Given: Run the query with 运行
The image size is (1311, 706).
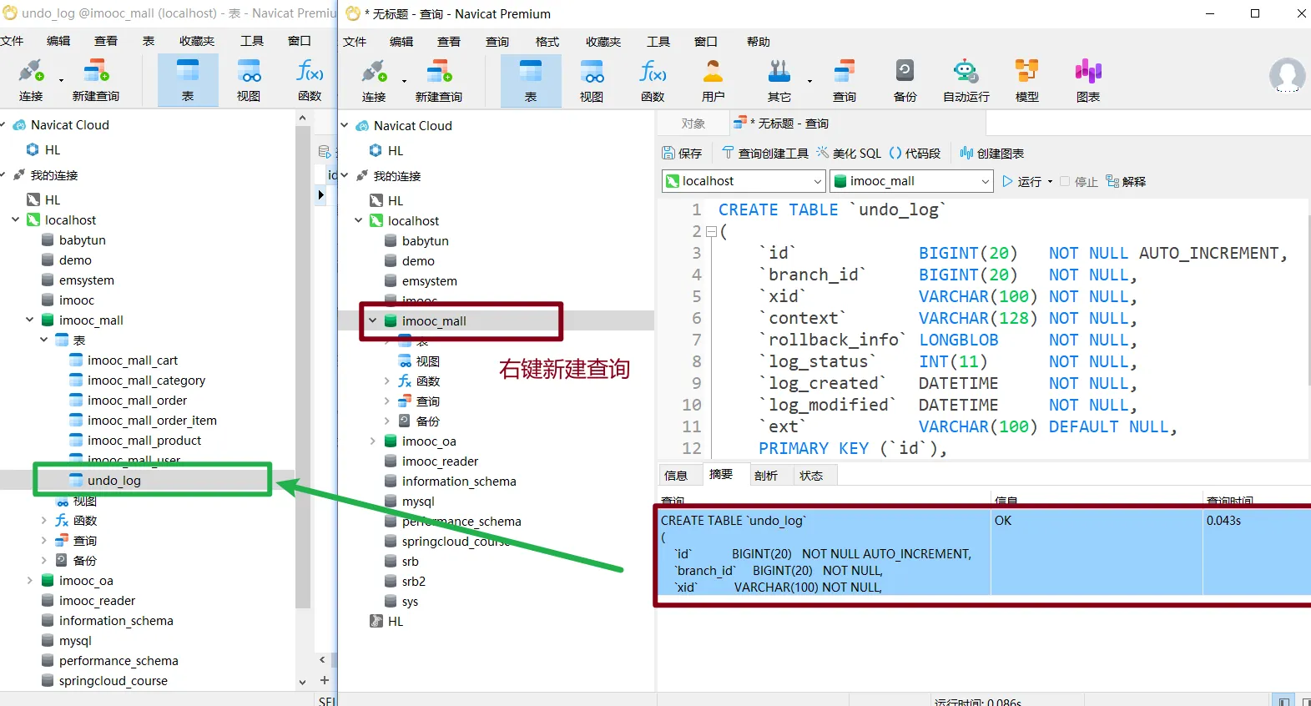Looking at the screenshot, I should [x=1022, y=182].
